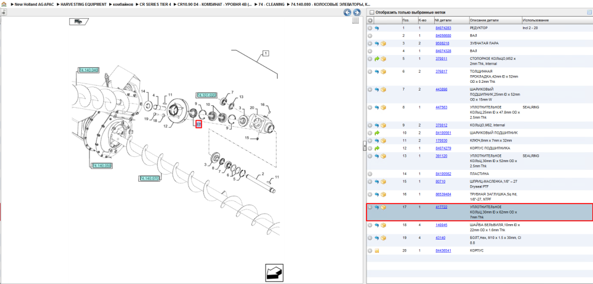Click the gray square button at diagram corner
593x284 pixels.
coord(355,21)
